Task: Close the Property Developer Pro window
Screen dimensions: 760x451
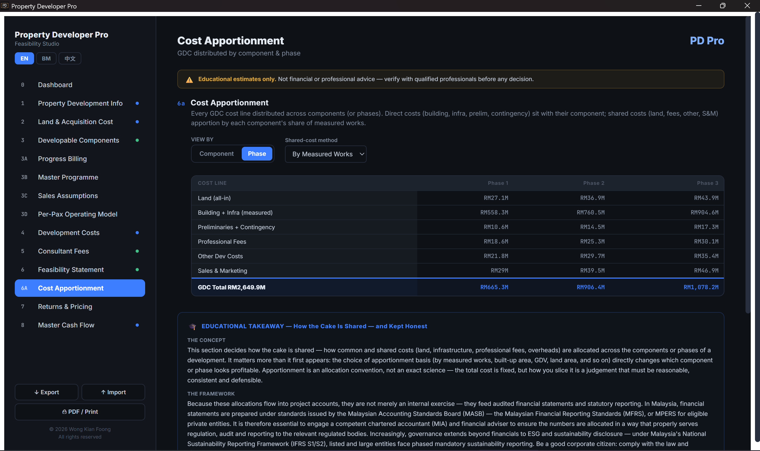Action: coord(747,6)
